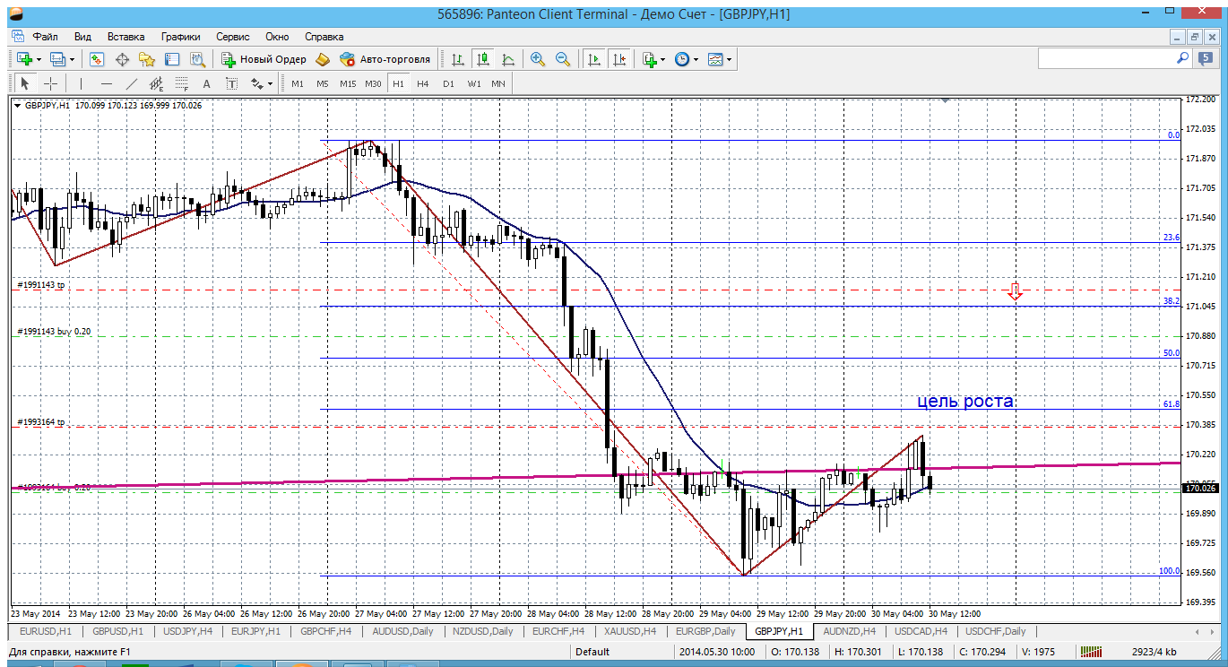This screenshot has width=1228, height=667.
Task: Expand the new chart dropdown arrow
Action: click(39, 59)
